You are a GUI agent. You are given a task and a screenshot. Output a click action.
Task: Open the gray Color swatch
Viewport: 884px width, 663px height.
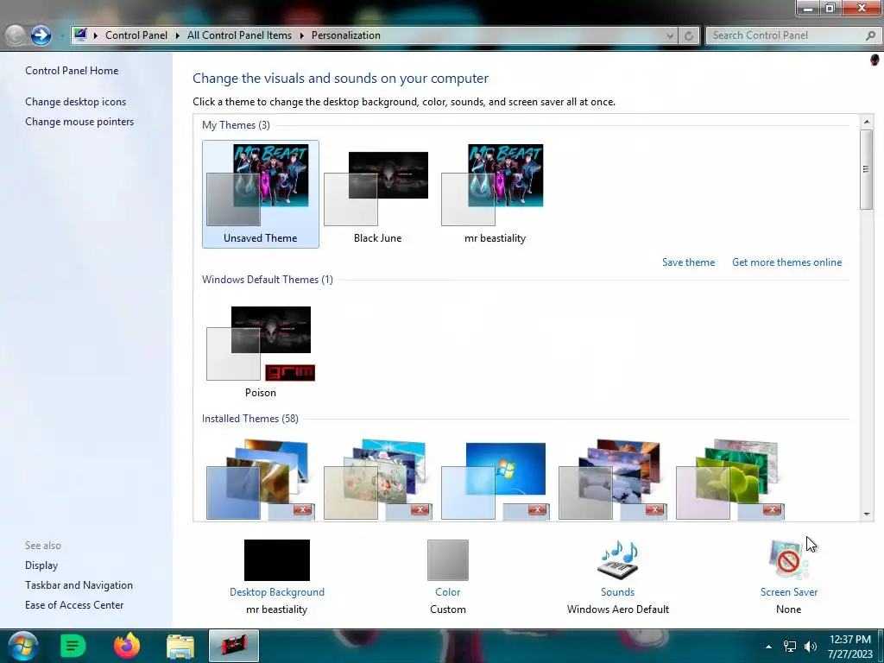(x=448, y=559)
